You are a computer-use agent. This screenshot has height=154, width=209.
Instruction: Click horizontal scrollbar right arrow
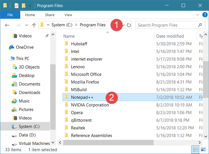tap(200, 142)
